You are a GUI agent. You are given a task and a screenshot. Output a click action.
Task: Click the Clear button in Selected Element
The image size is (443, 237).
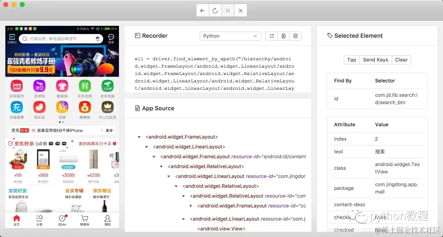pos(401,59)
